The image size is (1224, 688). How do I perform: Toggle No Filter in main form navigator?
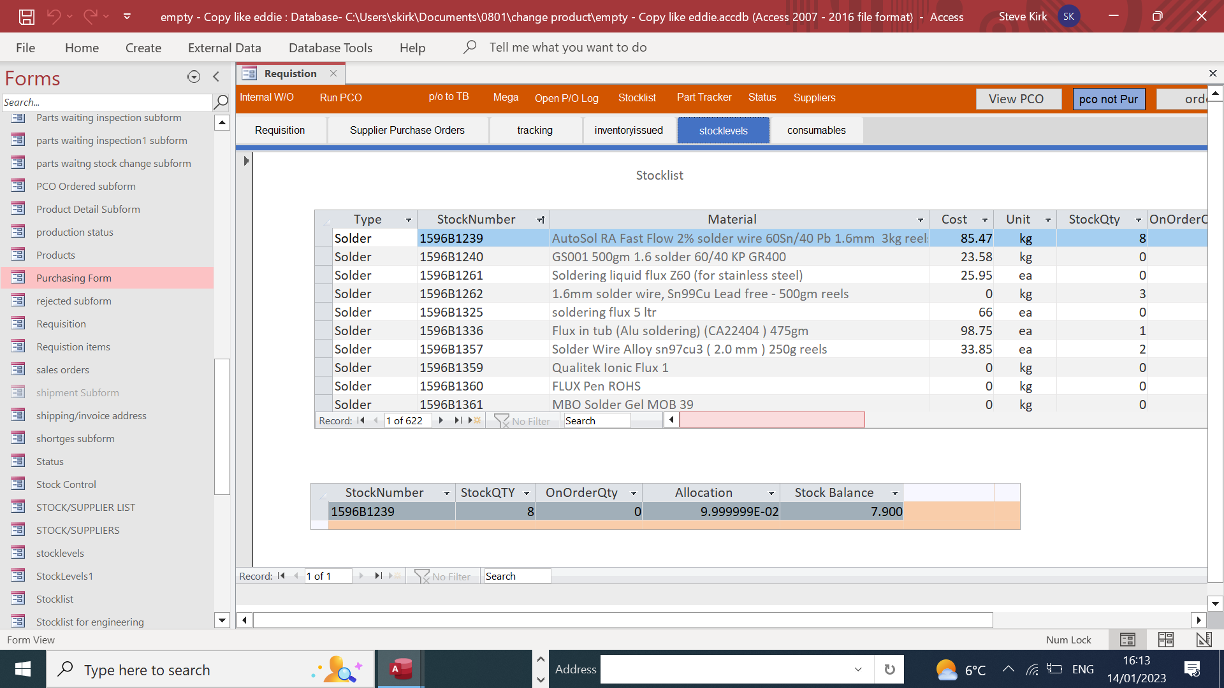point(443,577)
